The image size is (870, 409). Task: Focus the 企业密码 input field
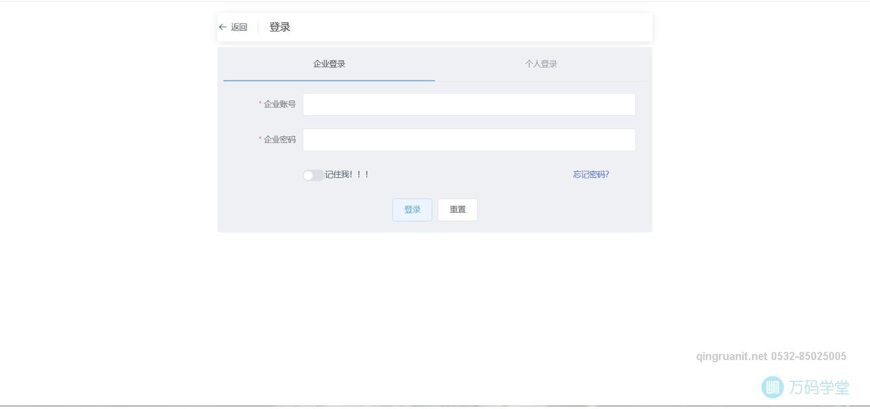(469, 140)
